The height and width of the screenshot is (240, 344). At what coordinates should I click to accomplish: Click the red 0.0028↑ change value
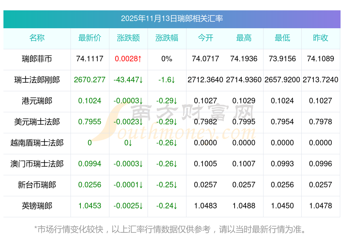(x=128, y=59)
